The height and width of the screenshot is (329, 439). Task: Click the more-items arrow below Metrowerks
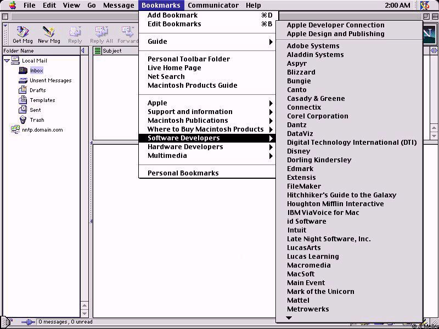(x=289, y=318)
